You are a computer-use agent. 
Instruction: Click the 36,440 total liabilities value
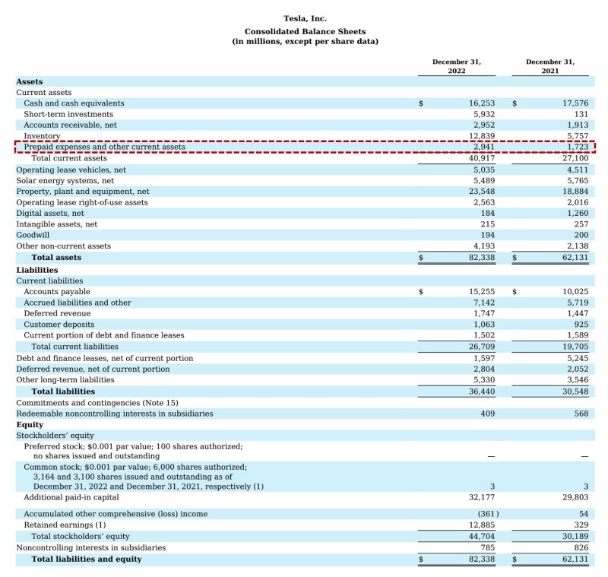pos(482,392)
